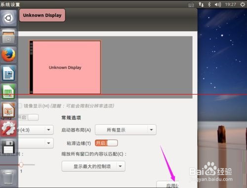
Task: Click the floppy disk launcher icon
Action: [8, 147]
